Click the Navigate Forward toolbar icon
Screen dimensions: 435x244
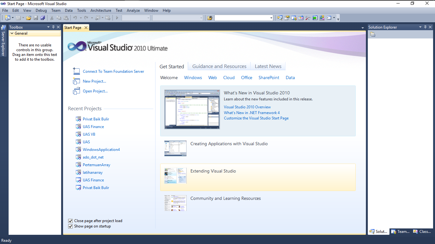[x=108, y=18]
